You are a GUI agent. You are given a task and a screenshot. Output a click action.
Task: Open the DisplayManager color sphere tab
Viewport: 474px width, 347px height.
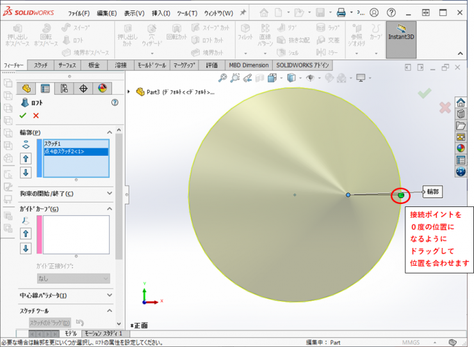(x=102, y=89)
